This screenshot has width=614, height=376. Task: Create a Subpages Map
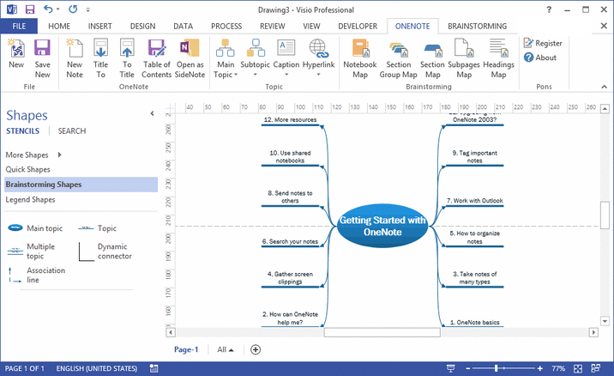pyautogui.click(x=464, y=58)
